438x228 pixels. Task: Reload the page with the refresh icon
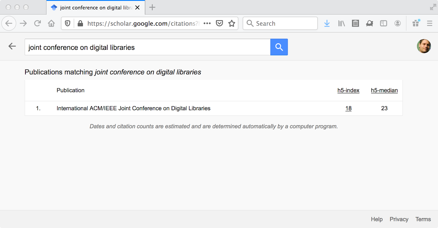click(x=38, y=23)
